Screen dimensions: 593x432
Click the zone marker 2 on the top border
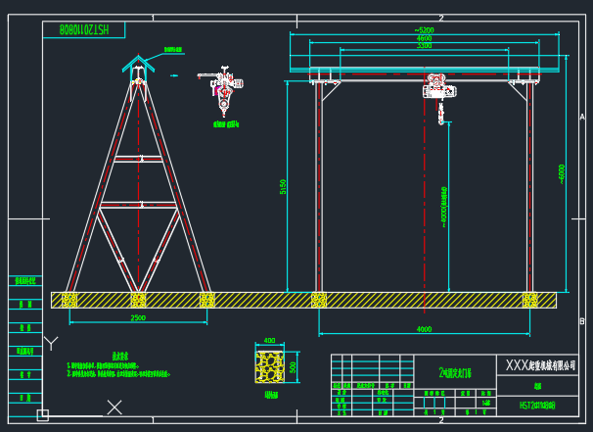pos(441,19)
